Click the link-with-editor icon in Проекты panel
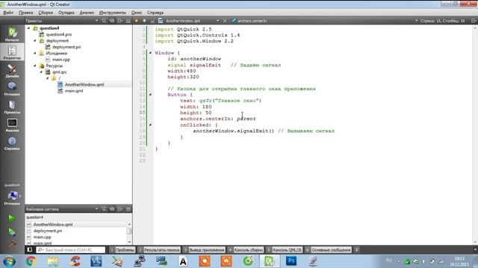Screen dimensions: 478x268 click(x=112, y=21)
